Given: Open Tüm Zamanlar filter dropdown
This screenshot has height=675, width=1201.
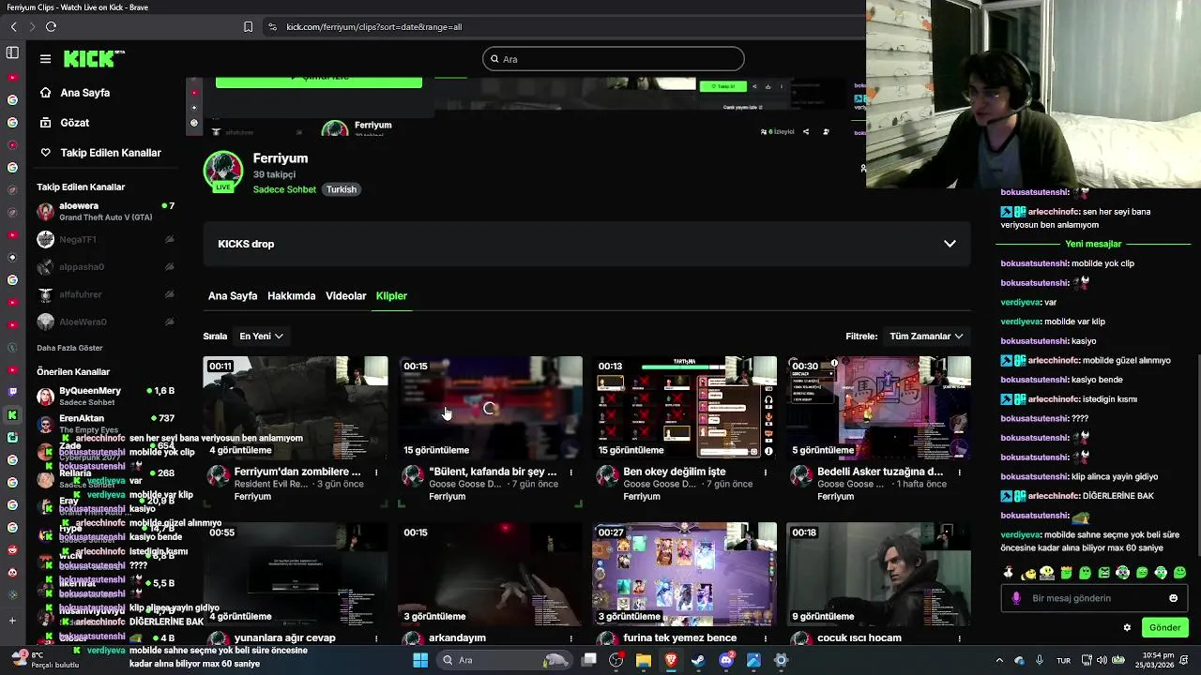Looking at the screenshot, I should [x=926, y=337].
